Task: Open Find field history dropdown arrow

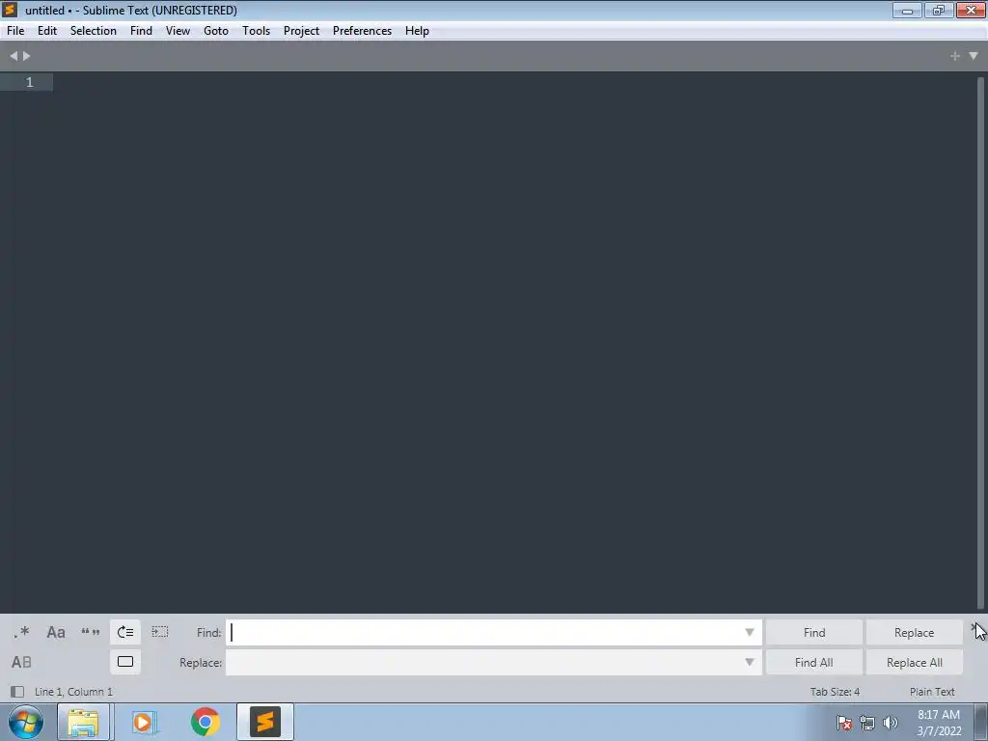Action: (749, 632)
